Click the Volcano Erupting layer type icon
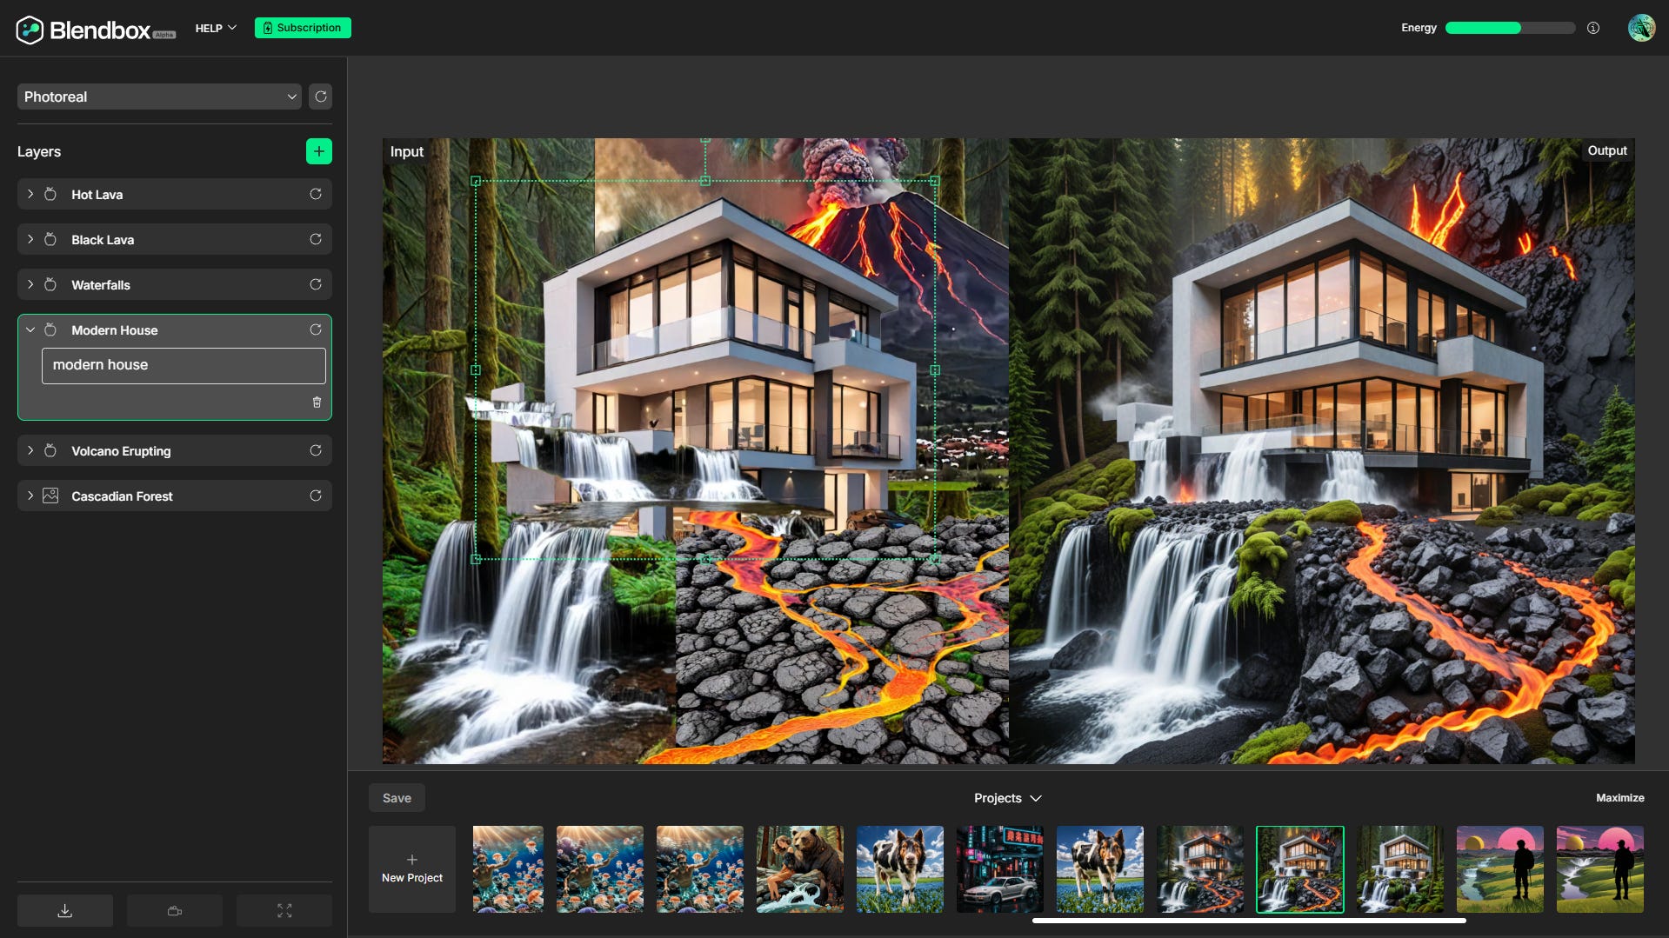The width and height of the screenshot is (1669, 938). 50,450
